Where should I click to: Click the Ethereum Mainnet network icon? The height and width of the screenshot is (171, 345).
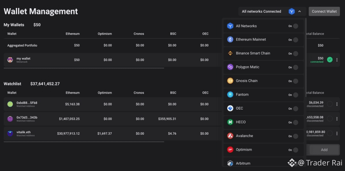point(230,39)
